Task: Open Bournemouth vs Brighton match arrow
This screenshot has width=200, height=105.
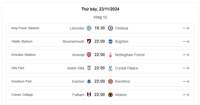Action: [x=186, y=41]
